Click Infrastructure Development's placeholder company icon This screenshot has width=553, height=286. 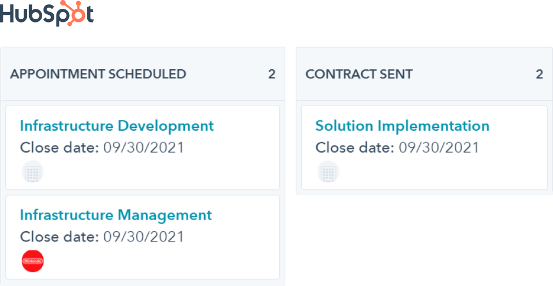(x=33, y=172)
